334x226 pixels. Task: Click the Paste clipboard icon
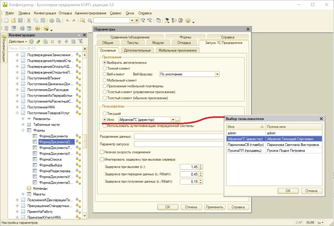click(x=43, y=20)
